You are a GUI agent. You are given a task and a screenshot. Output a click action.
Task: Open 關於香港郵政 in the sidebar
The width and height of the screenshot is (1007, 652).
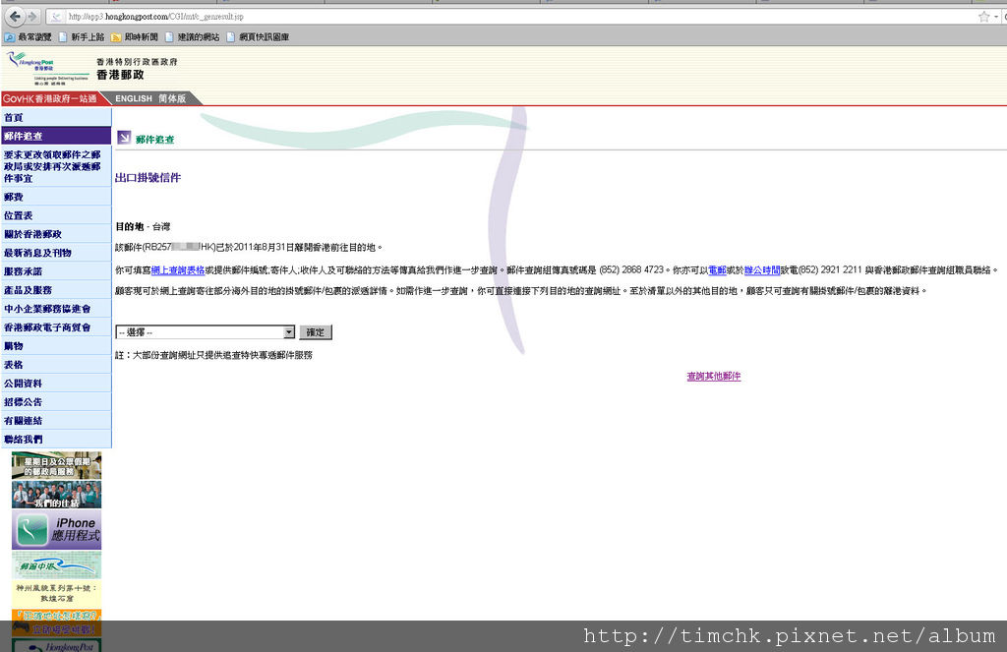point(56,234)
